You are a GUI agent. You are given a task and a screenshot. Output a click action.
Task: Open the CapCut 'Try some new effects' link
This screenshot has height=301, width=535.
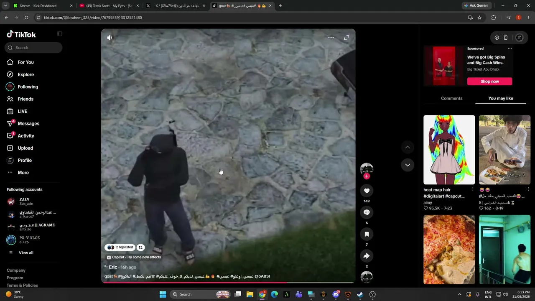pyautogui.click(x=134, y=257)
